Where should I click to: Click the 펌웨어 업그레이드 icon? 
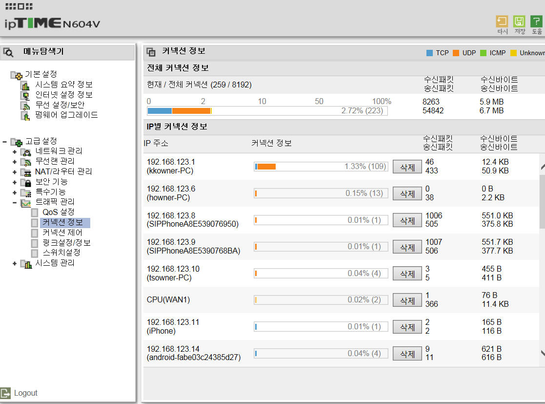pos(25,115)
